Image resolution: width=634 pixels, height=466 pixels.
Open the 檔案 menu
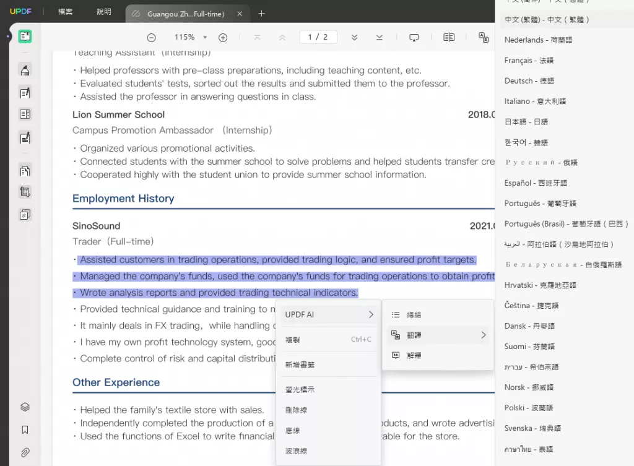coord(65,12)
